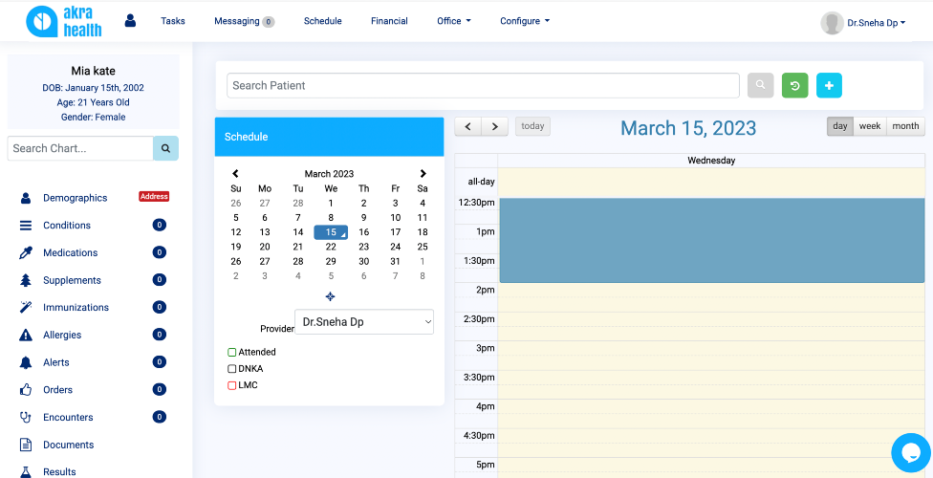
Task: Click the Medications dropper icon
Action: [26, 252]
